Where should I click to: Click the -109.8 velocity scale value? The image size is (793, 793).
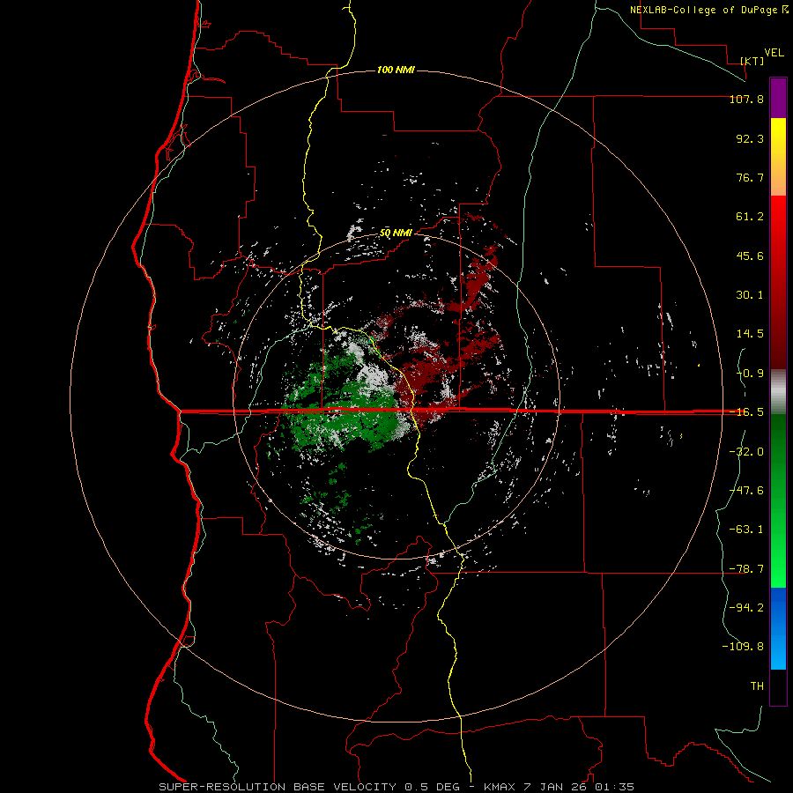743,647
